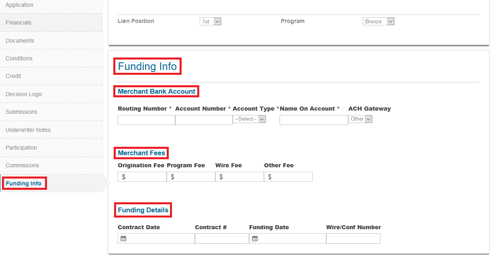Go to Decision Logic sidebar tab
This screenshot has height=263, width=495.
51,94
